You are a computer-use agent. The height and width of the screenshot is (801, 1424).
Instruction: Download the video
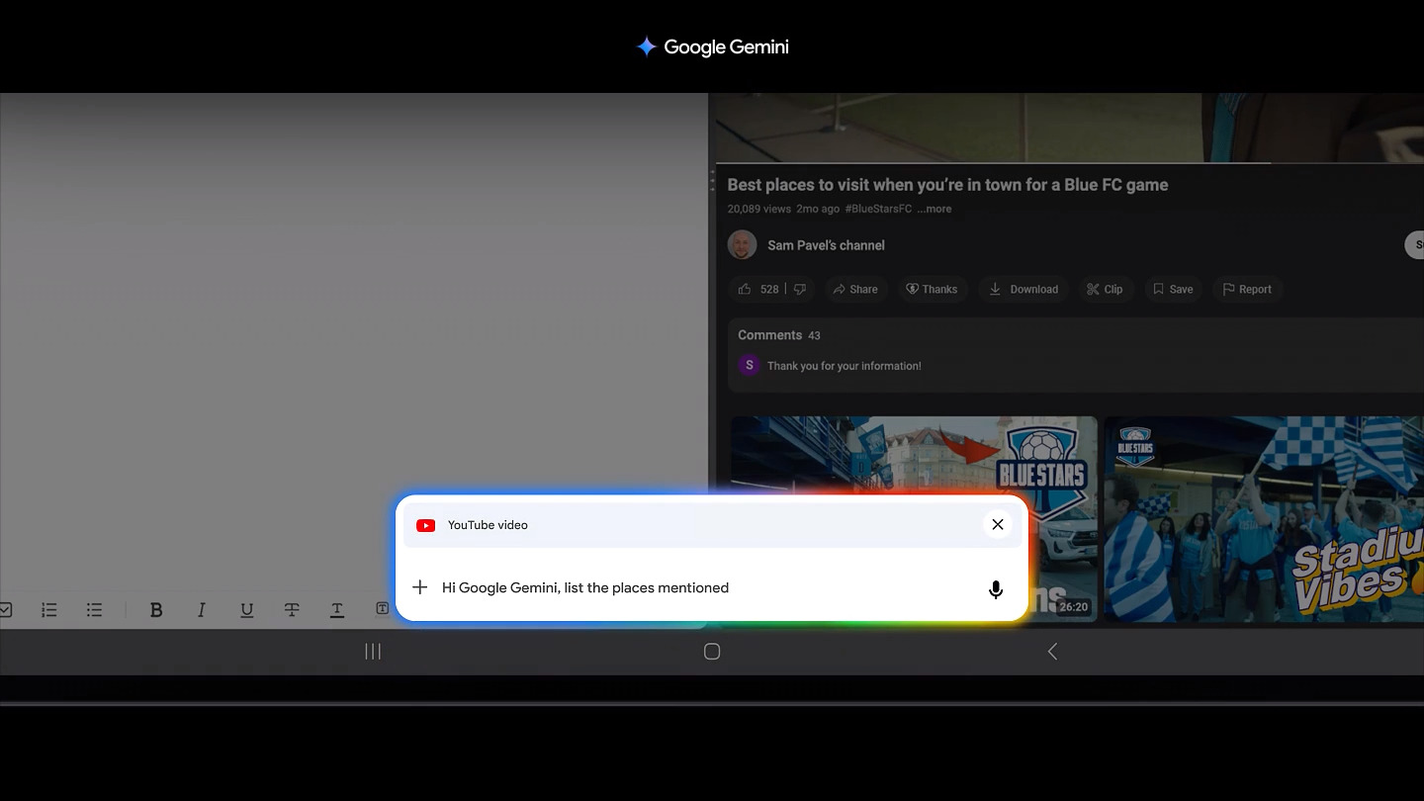[1023, 290]
